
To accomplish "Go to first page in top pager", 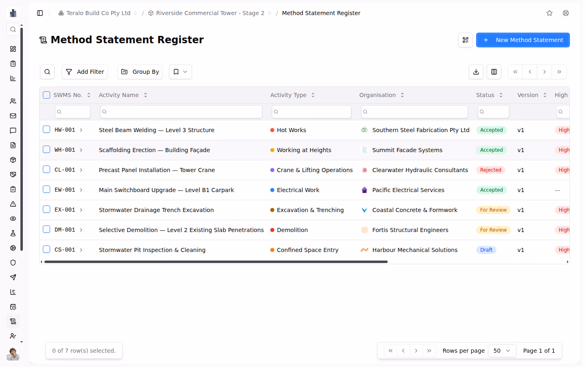I will [515, 72].
